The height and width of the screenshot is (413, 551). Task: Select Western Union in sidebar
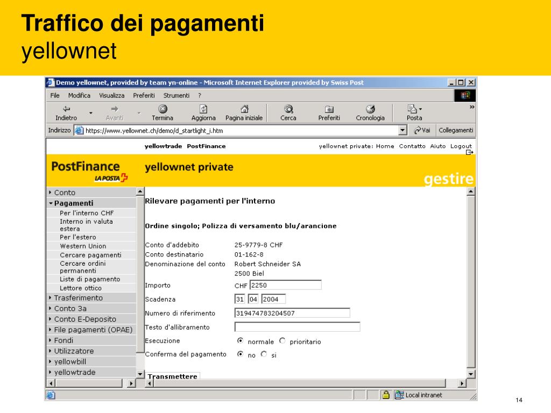[x=83, y=246]
